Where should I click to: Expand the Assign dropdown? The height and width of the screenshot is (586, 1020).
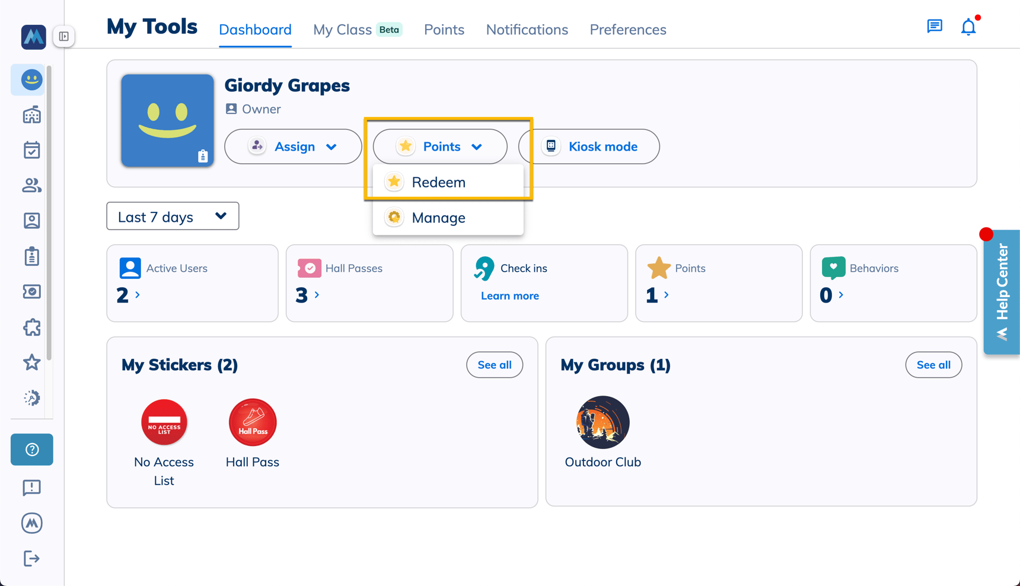[293, 146]
